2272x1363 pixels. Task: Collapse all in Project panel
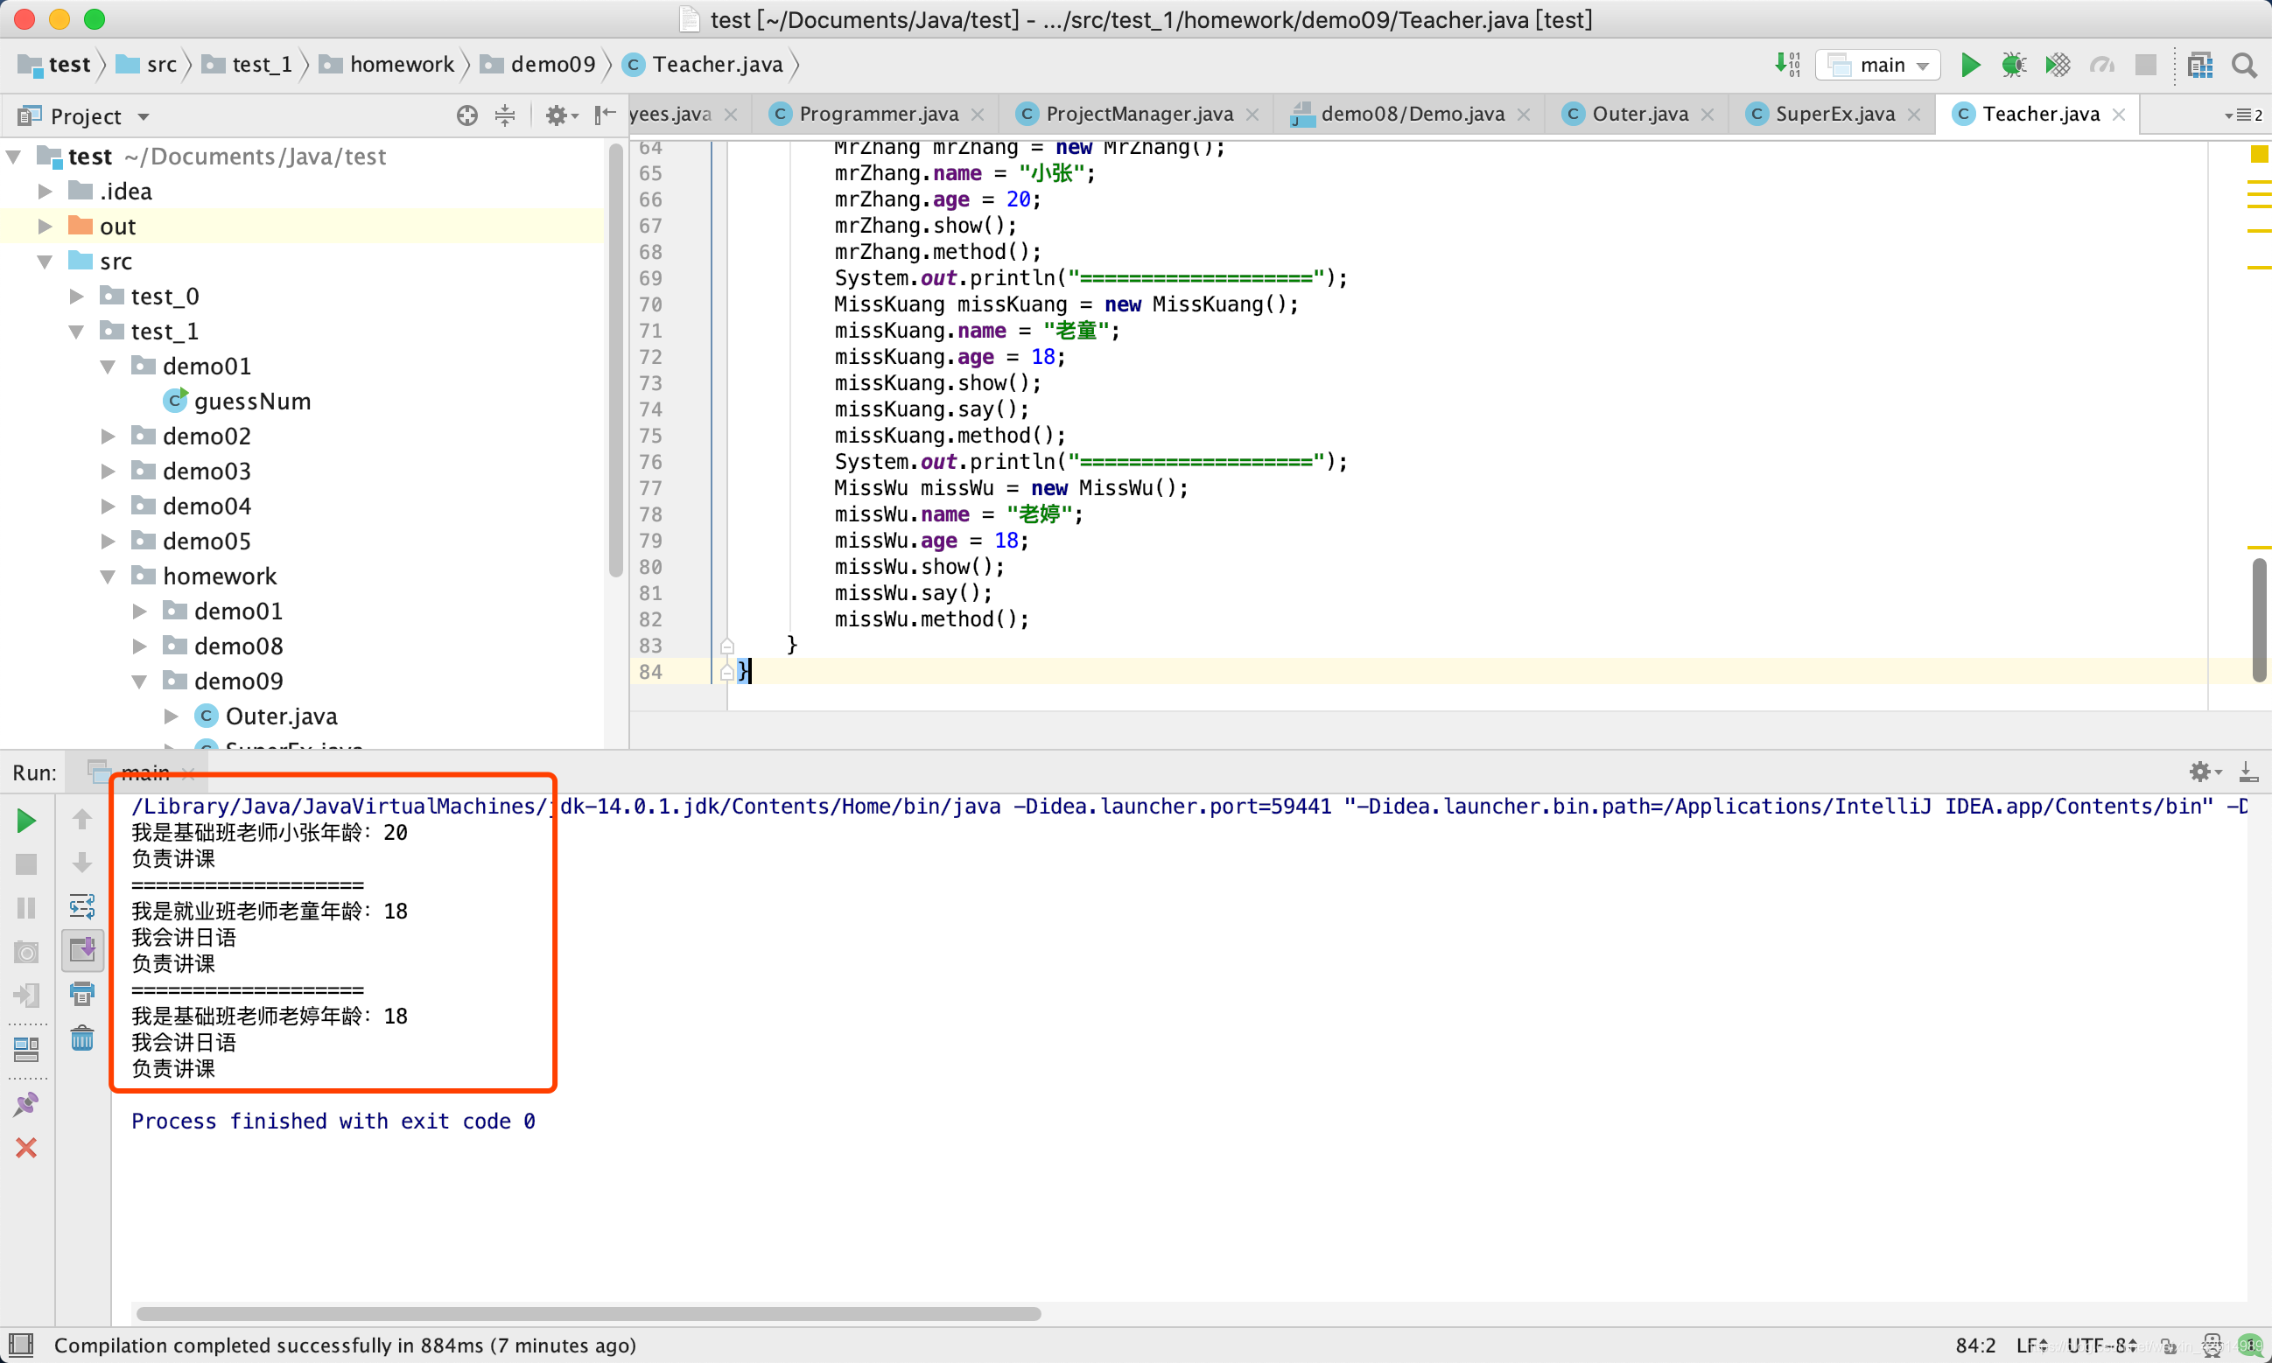click(504, 115)
